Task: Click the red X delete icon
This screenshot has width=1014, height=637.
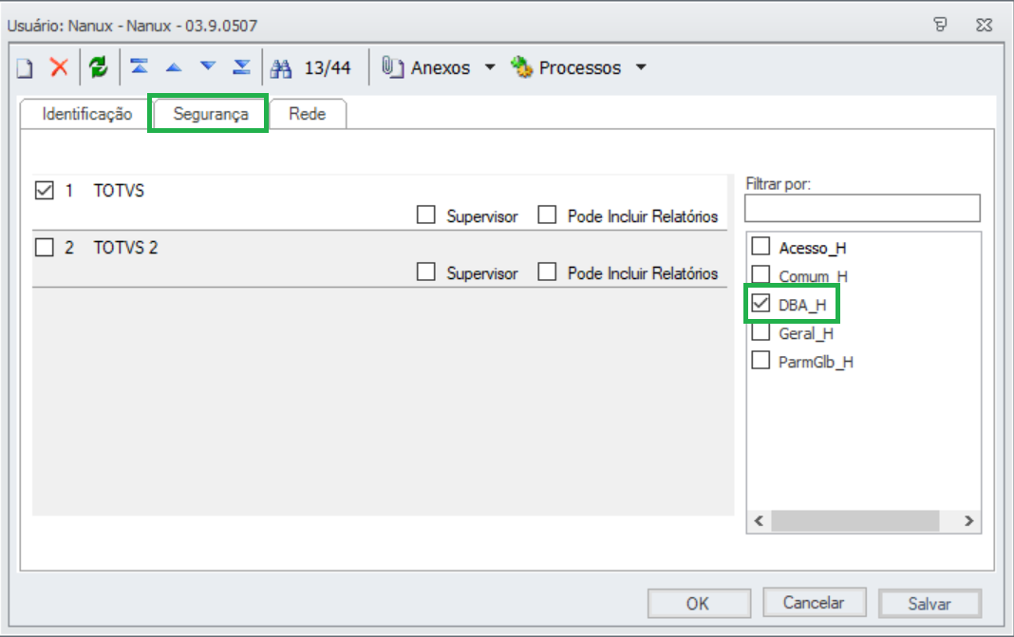Action: pyautogui.click(x=60, y=67)
